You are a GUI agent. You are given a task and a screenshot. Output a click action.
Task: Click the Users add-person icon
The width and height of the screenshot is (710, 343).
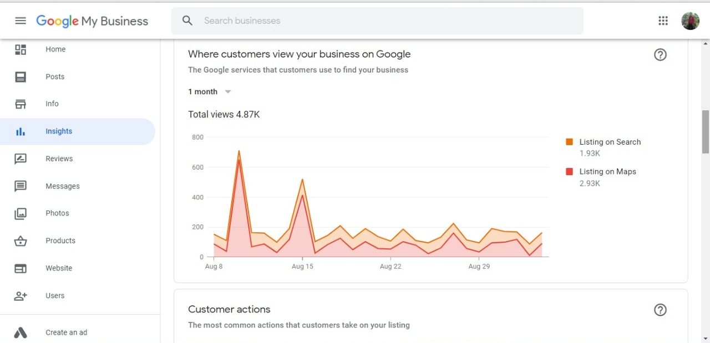pos(21,295)
